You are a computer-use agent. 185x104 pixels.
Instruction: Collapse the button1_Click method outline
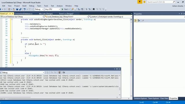point(12,40)
